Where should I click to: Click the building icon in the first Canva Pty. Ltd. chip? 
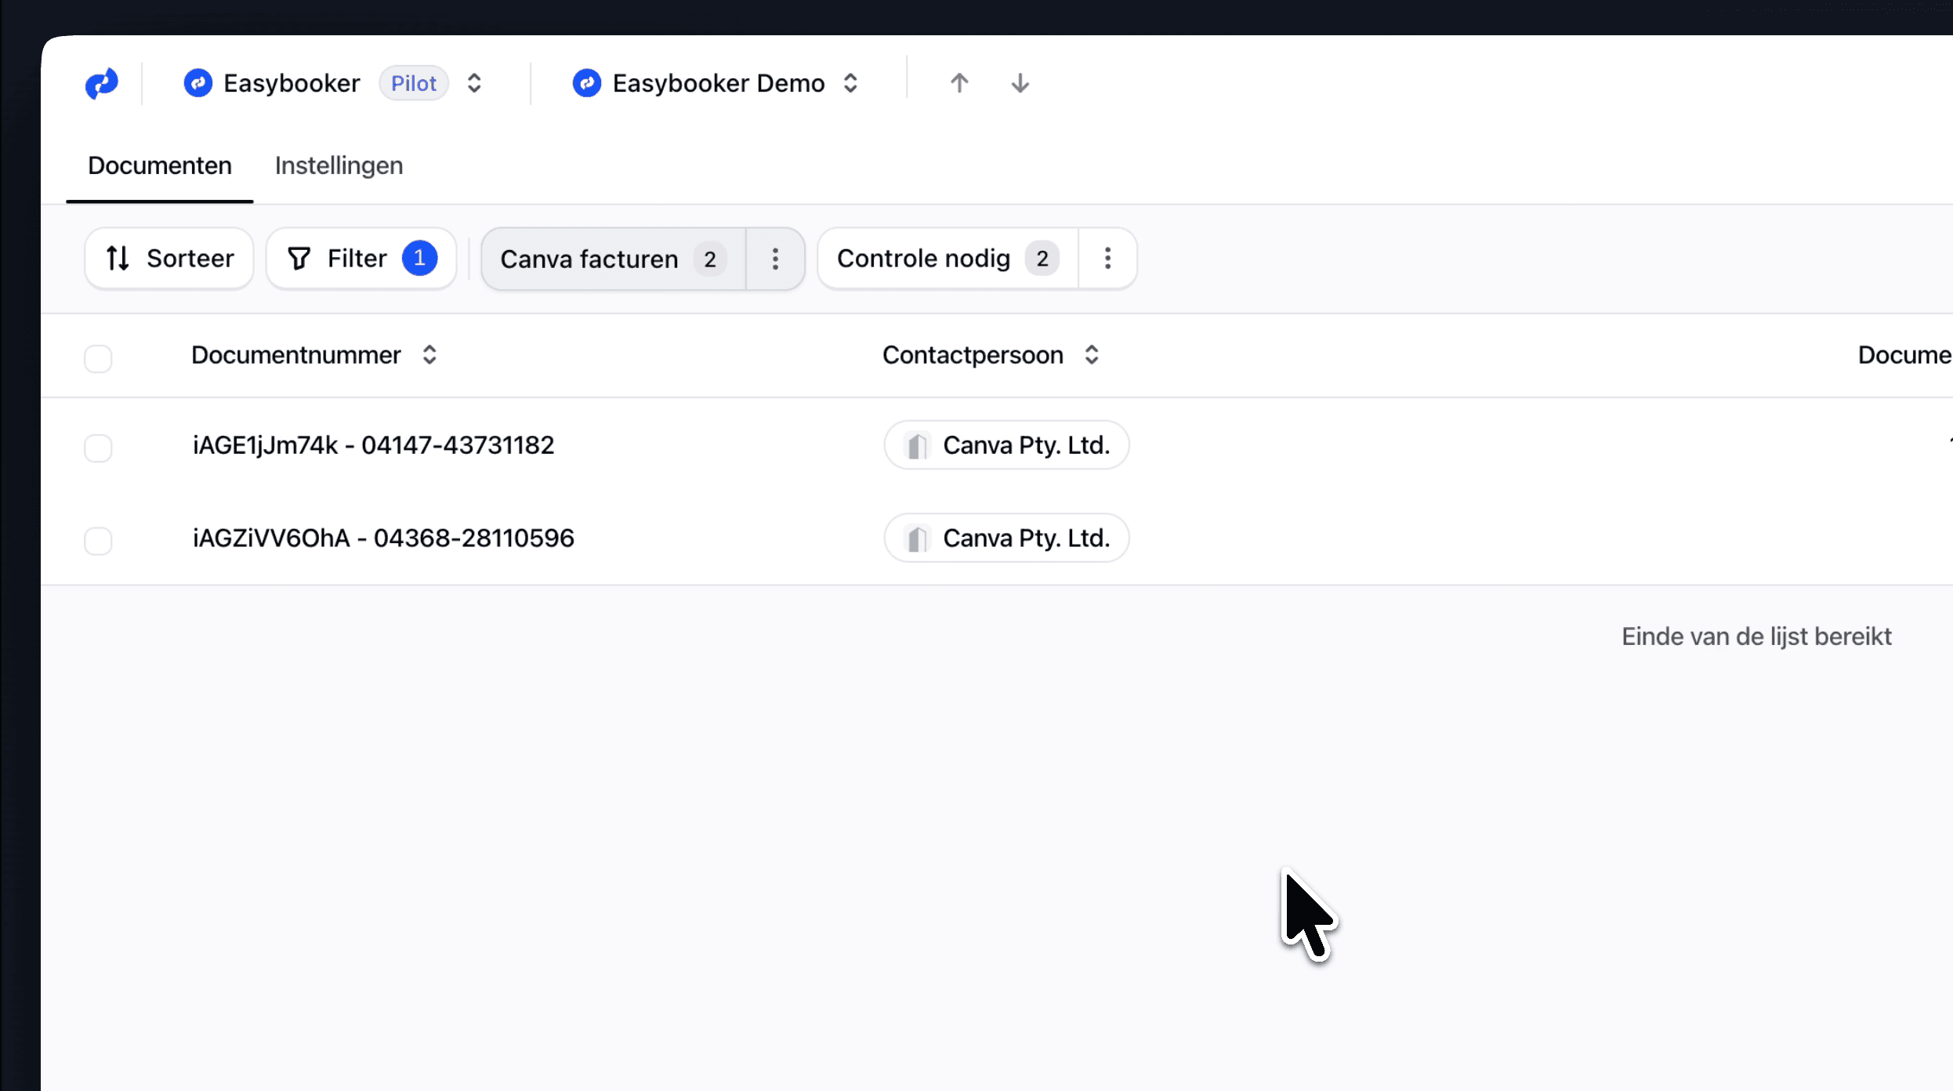coord(917,446)
